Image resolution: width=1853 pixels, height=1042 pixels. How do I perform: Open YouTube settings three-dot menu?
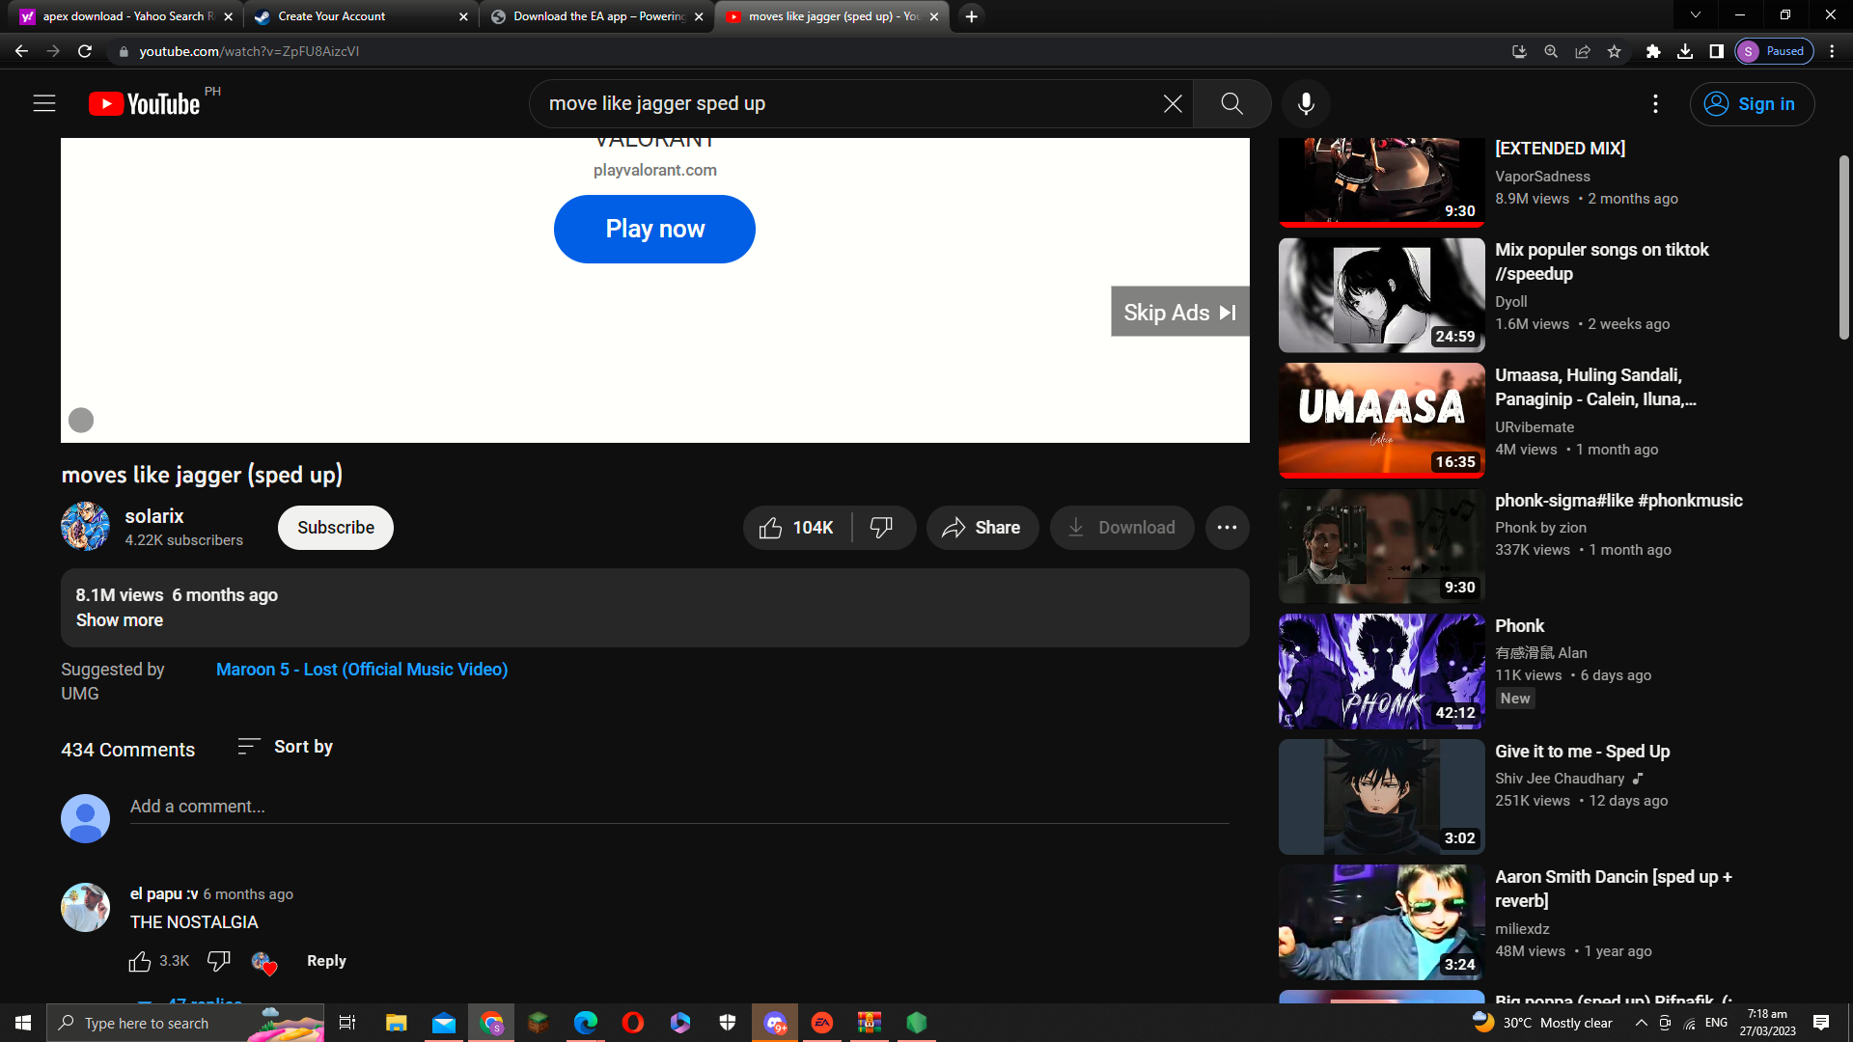coord(1655,103)
